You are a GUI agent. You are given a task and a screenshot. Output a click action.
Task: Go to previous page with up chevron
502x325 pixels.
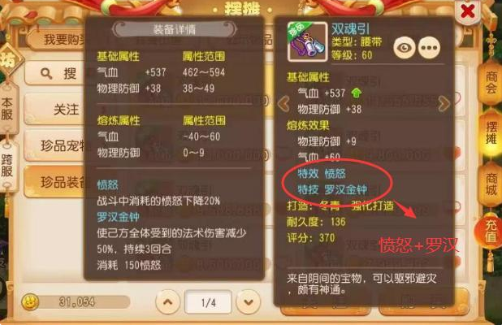[x=168, y=301]
